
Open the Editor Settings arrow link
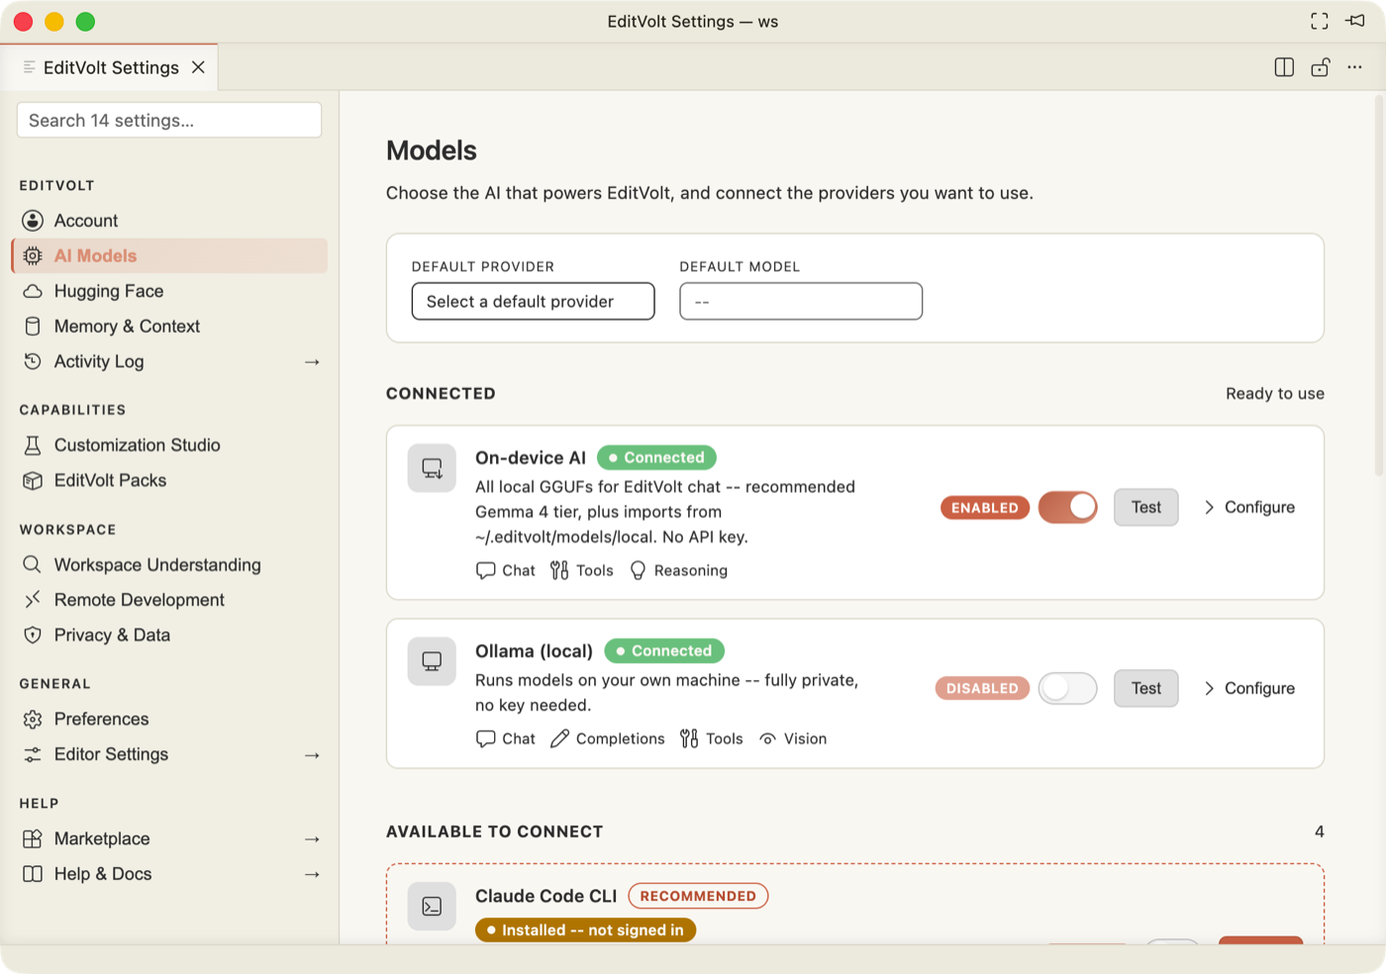pos(312,755)
